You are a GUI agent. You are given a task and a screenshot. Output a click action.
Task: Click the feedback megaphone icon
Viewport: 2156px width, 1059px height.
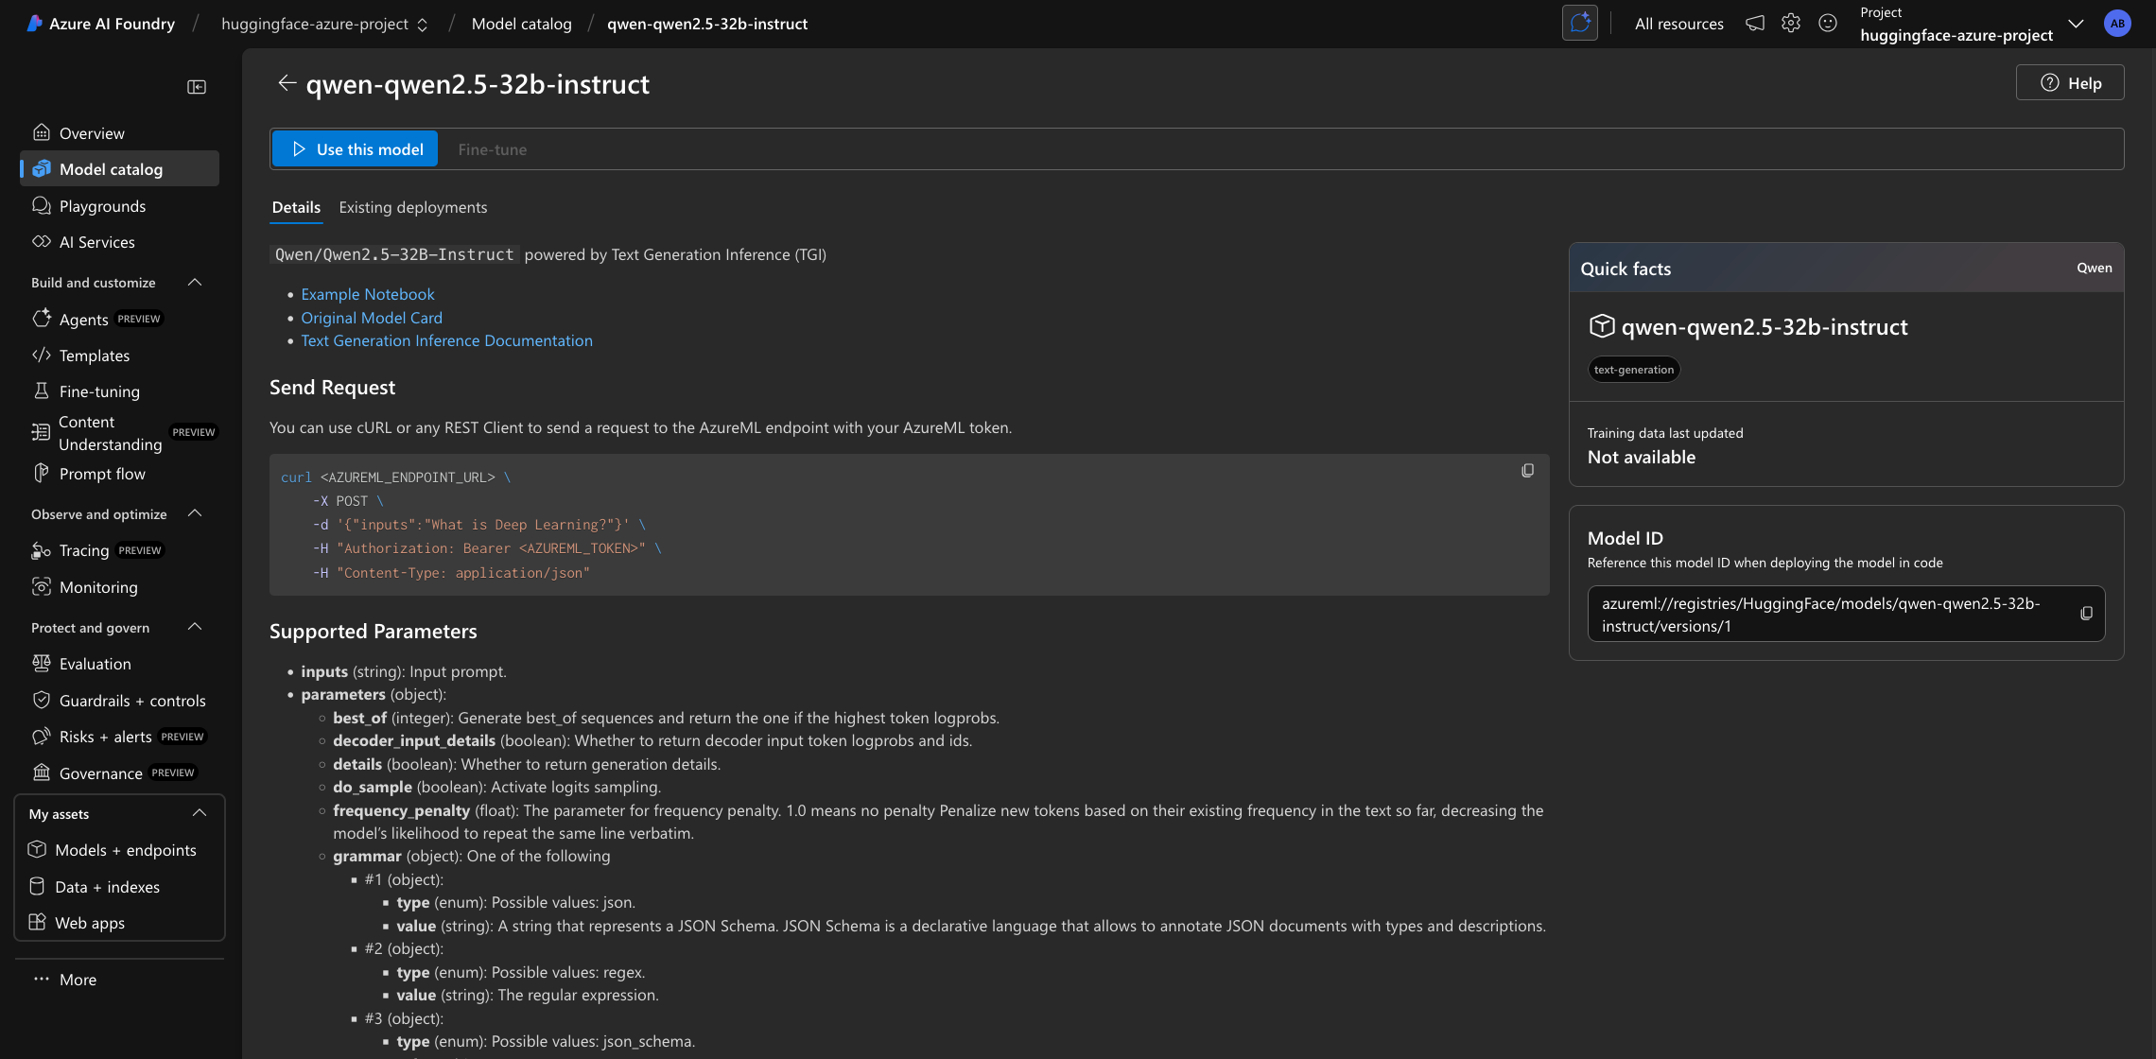tap(1754, 23)
